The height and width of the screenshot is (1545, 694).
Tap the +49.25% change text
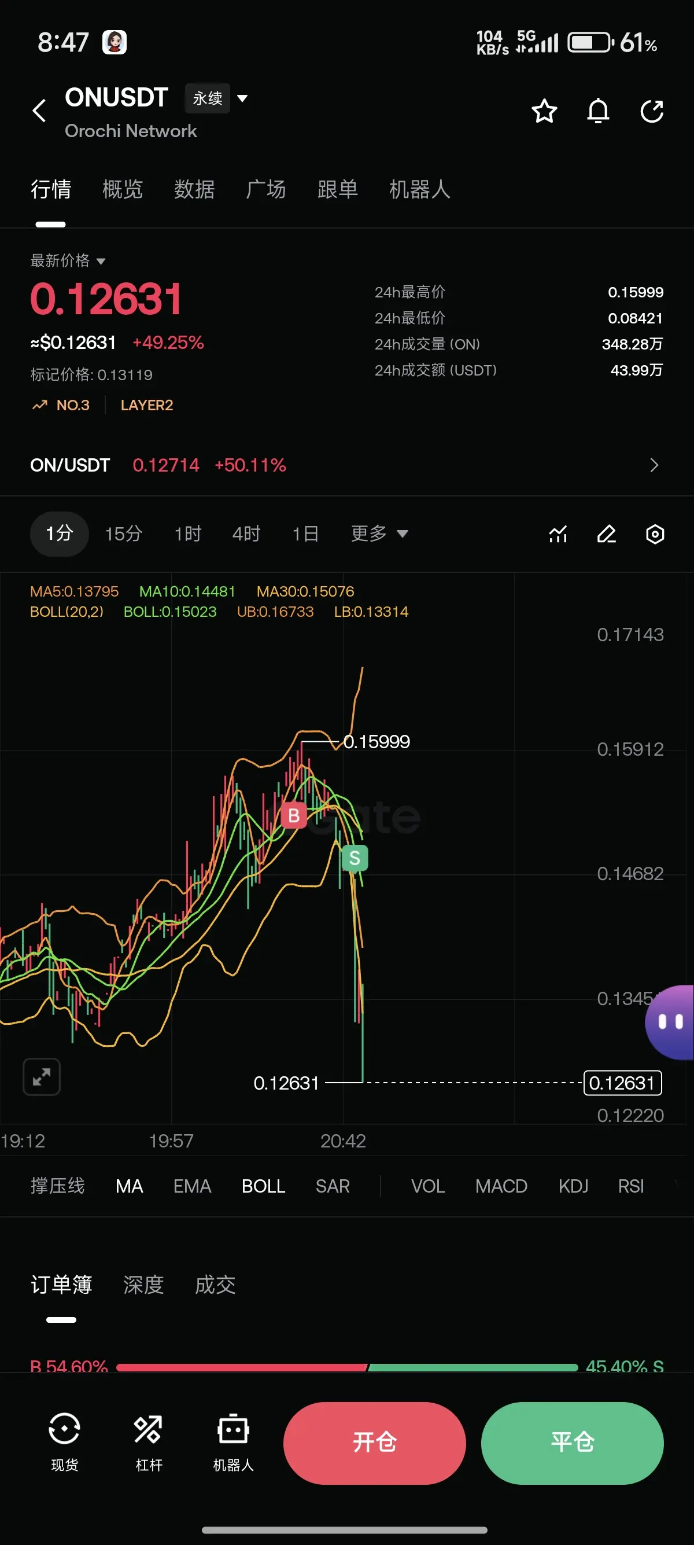[x=168, y=343]
